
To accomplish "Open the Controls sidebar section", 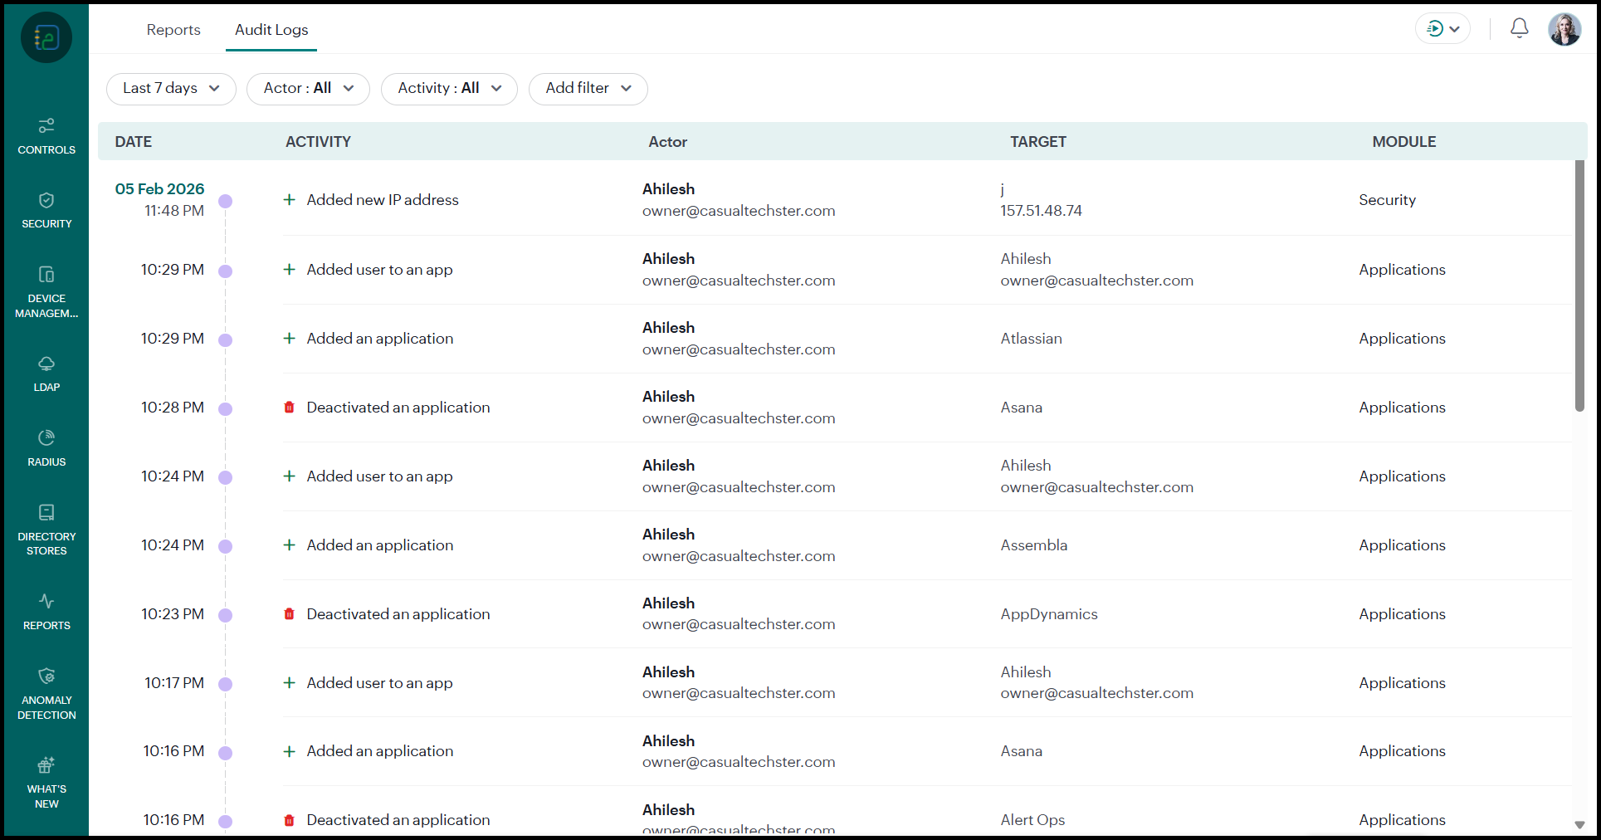I will pos(46,136).
